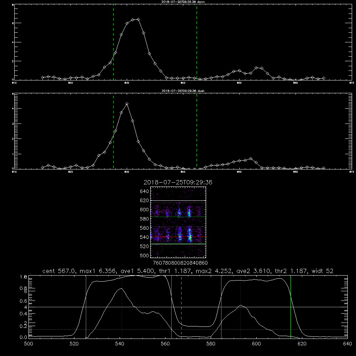356x356 pixels.
Task: Click the dusk plot title '2018-07-25T09:29:36 dusk'
Action: click(x=183, y=91)
